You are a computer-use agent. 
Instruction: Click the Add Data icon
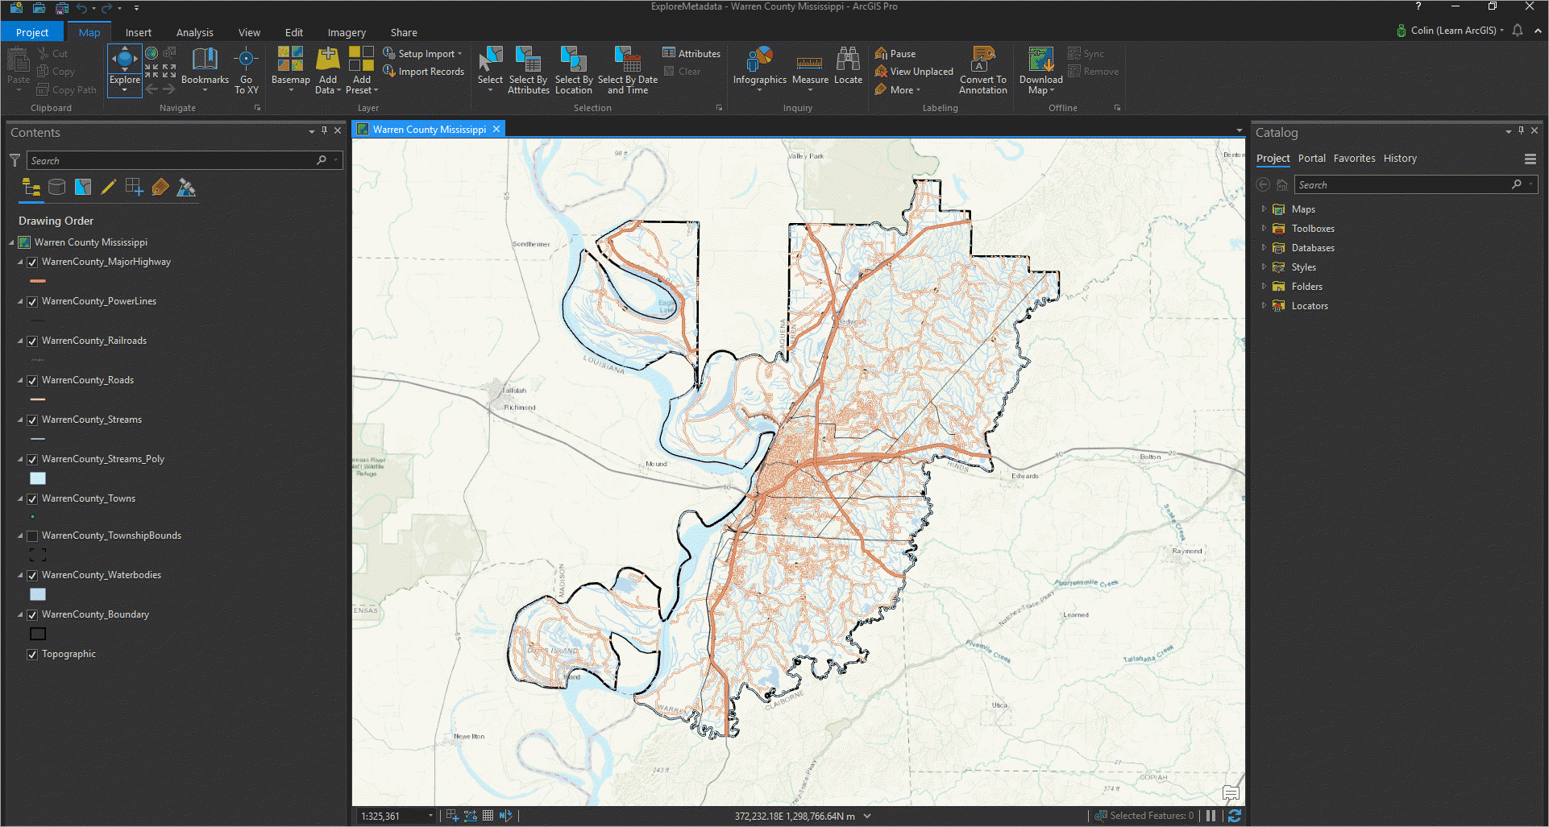tap(328, 59)
